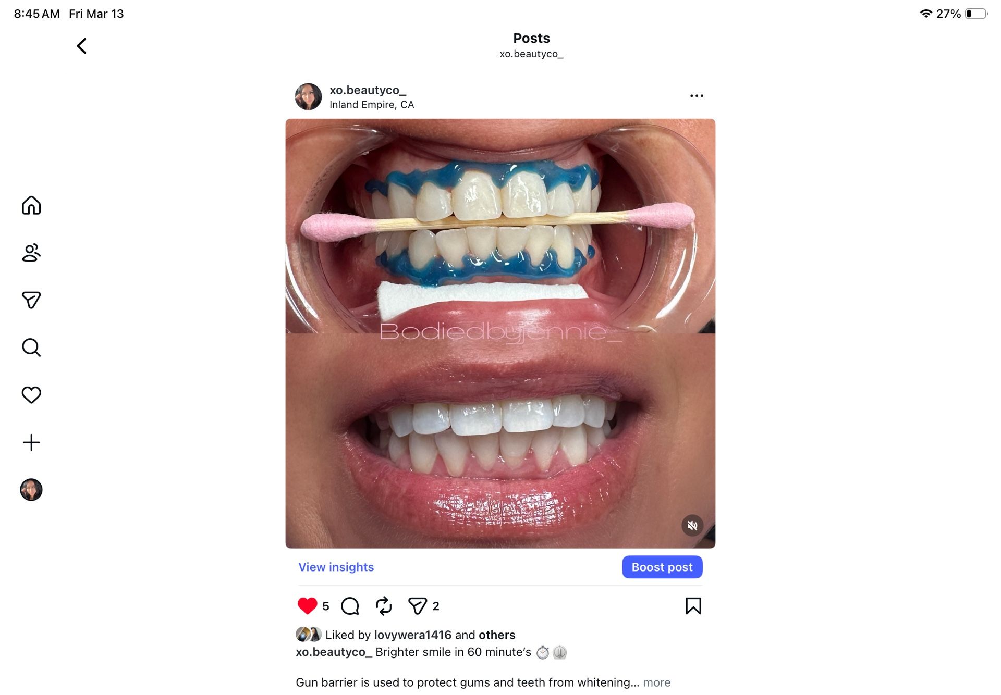Create new post with plus icon
Viewport: 1001px width, 695px height.
(31, 442)
